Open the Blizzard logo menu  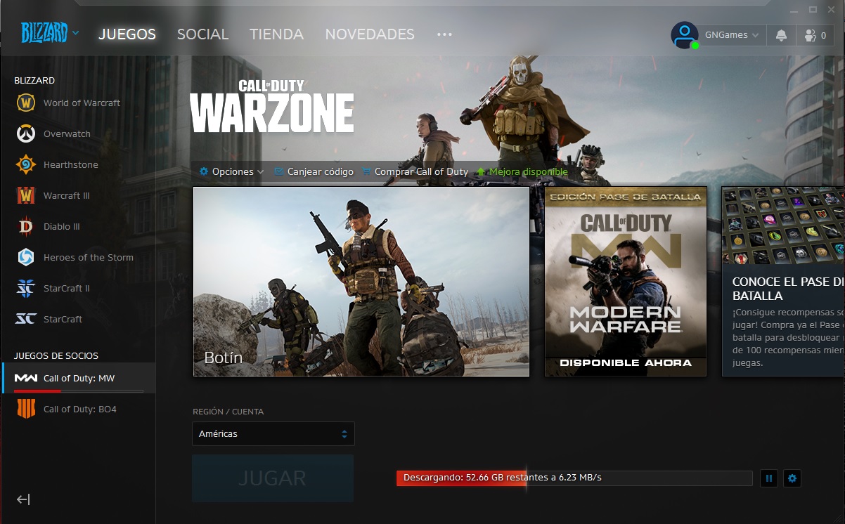point(50,33)
